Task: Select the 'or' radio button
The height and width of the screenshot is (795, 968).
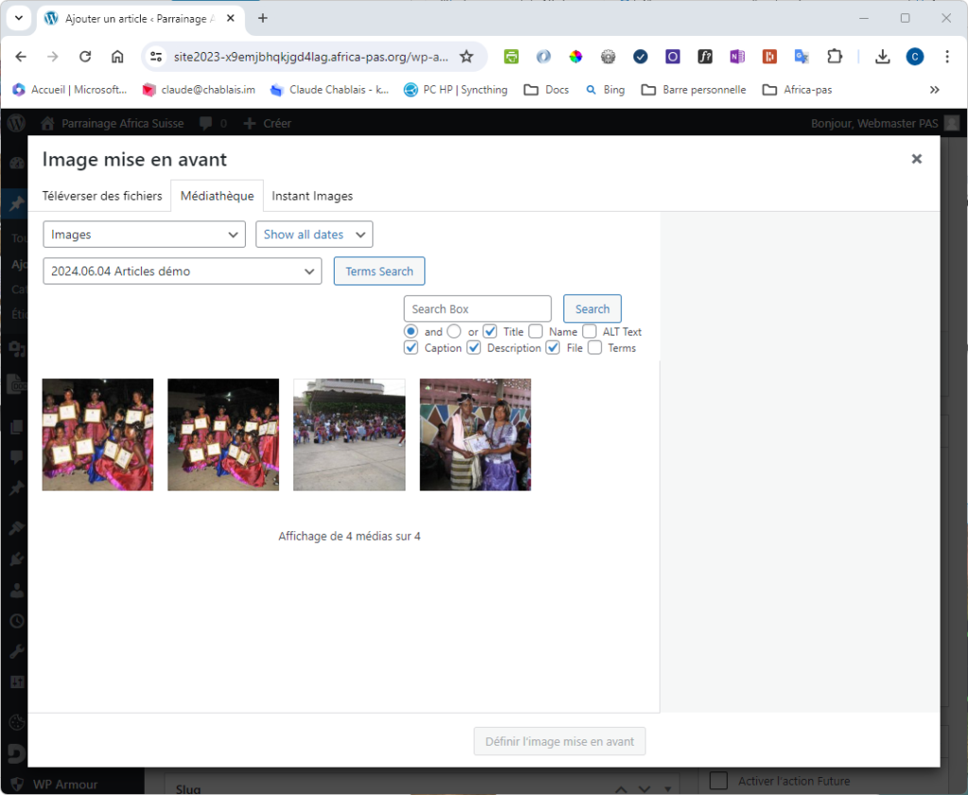Action: pyautogui.click(x=454, y=332)
